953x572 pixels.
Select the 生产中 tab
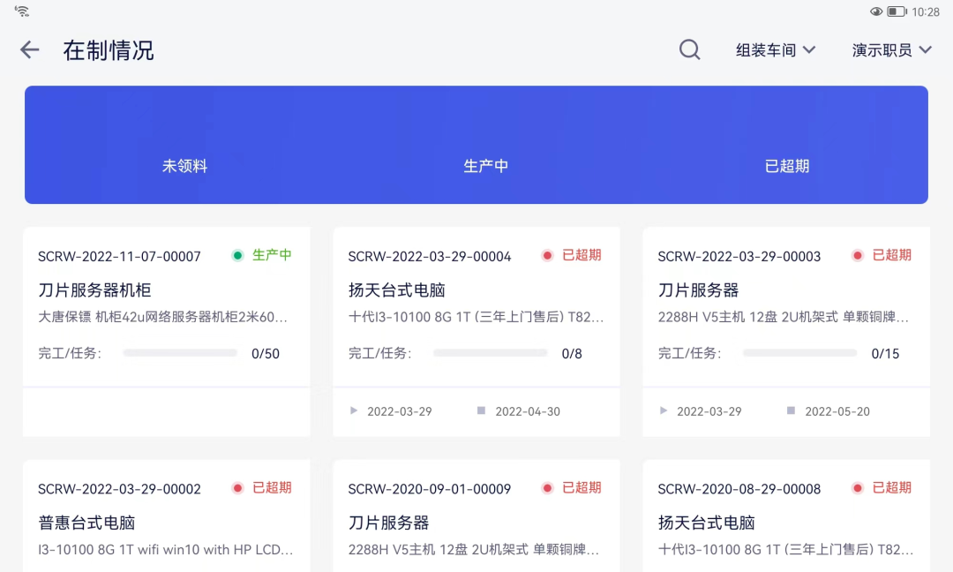click(486, 166)
